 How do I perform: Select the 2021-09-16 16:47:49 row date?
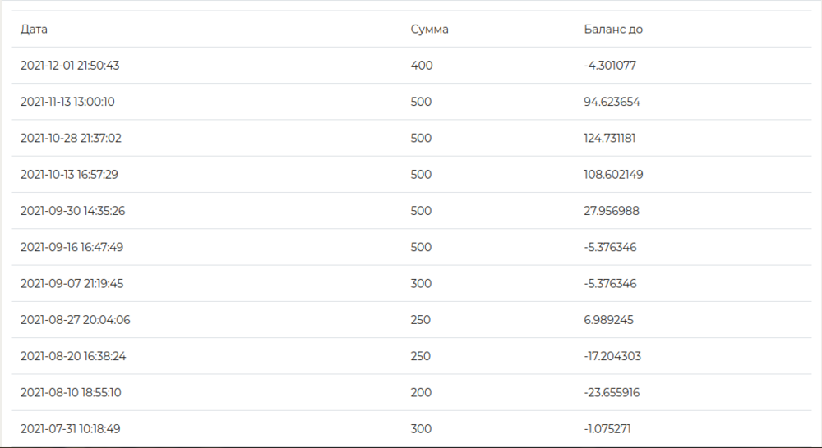tap(72, 247)
